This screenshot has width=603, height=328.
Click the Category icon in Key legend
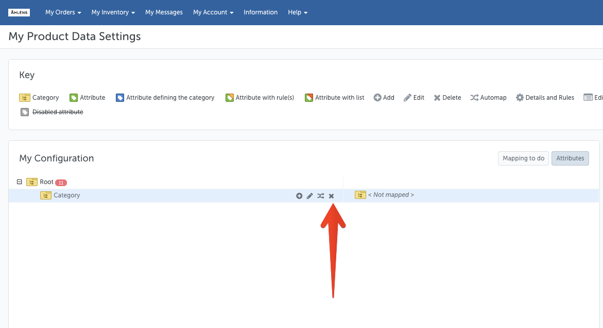point(25,98)
